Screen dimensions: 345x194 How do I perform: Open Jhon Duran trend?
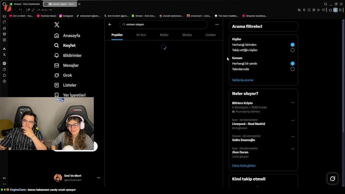click(240, 152)
